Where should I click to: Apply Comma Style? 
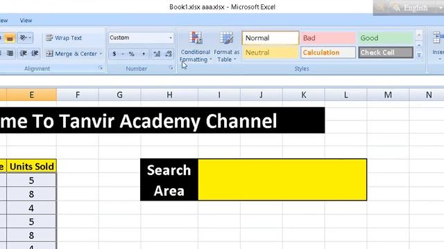pos(144,54)
